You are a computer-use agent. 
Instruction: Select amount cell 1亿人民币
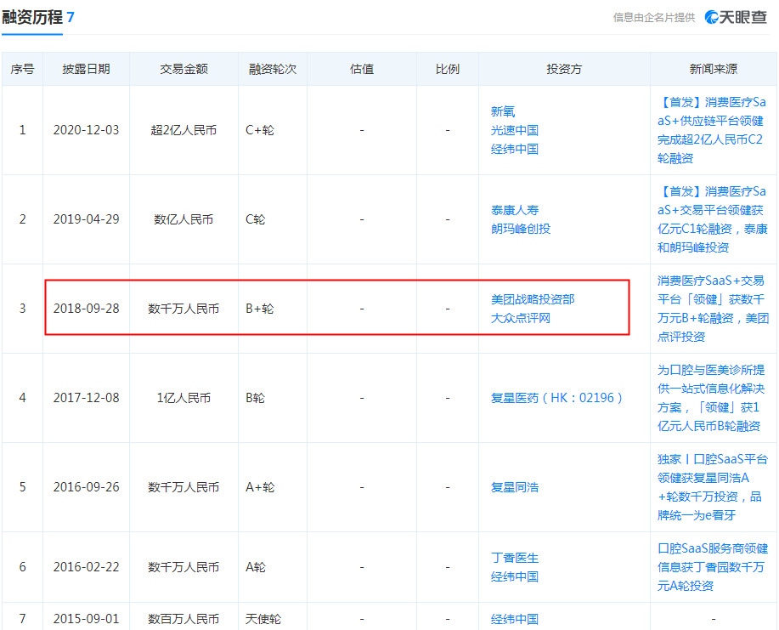[183, 398]
